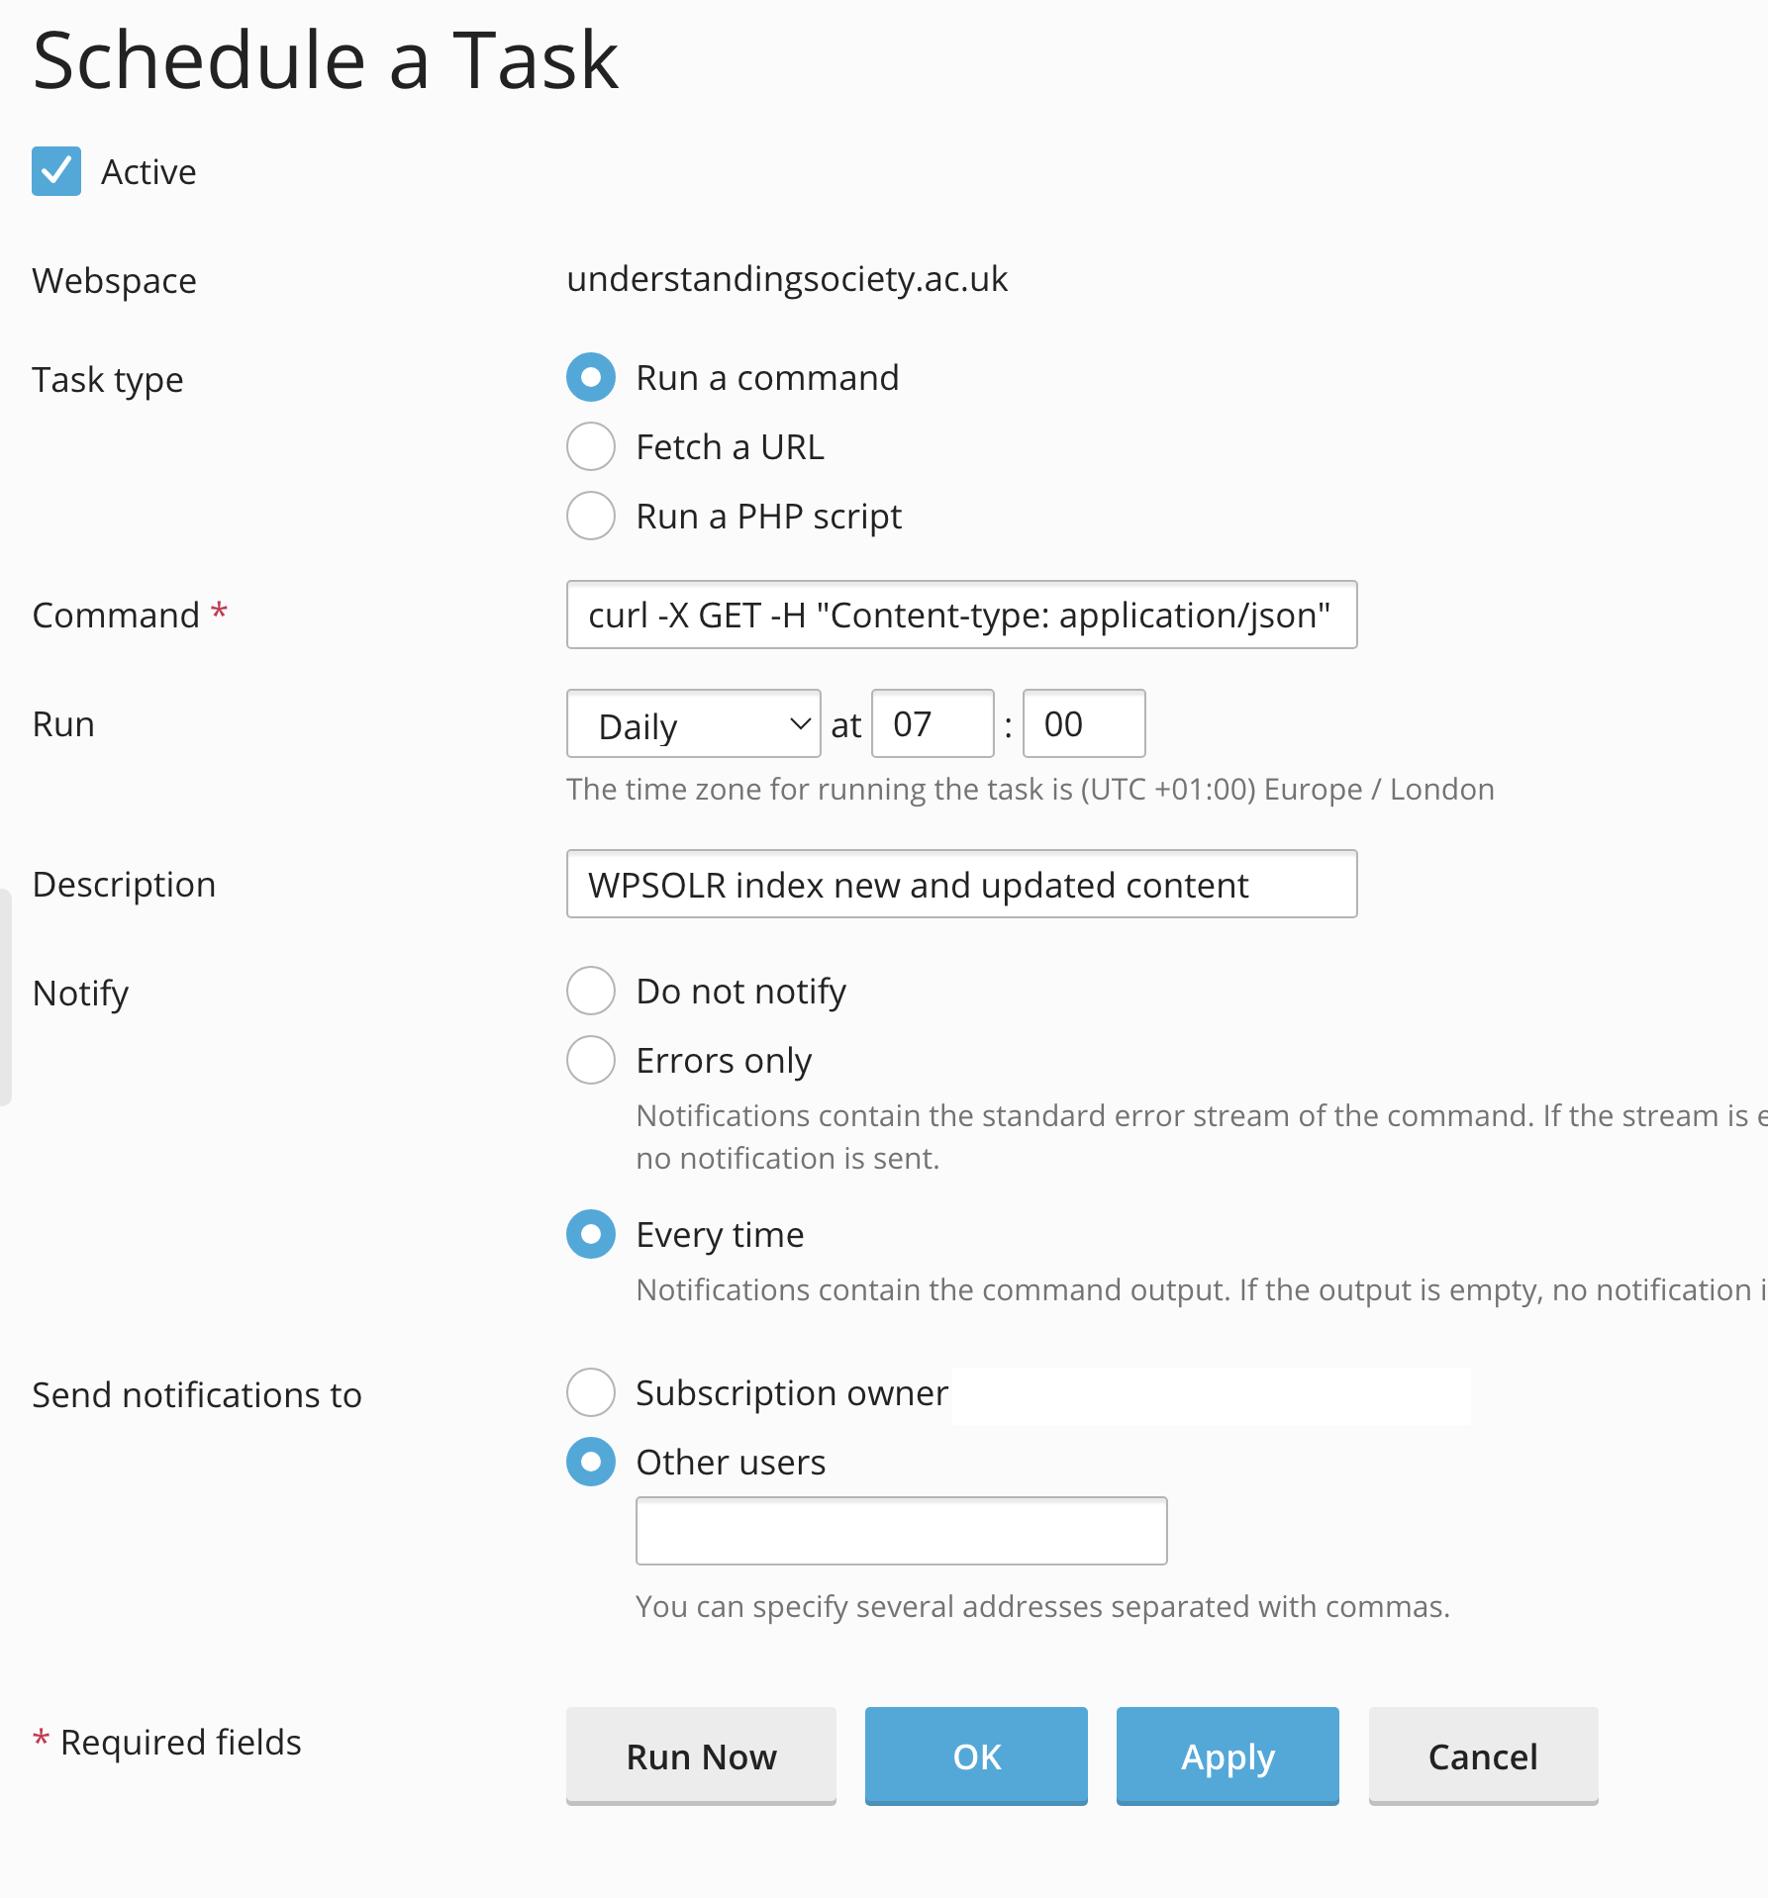Image resolution: width=1768 pixels, height=1898 pixels.
Task: Select Do not notify option
Action: coord(591,991)
